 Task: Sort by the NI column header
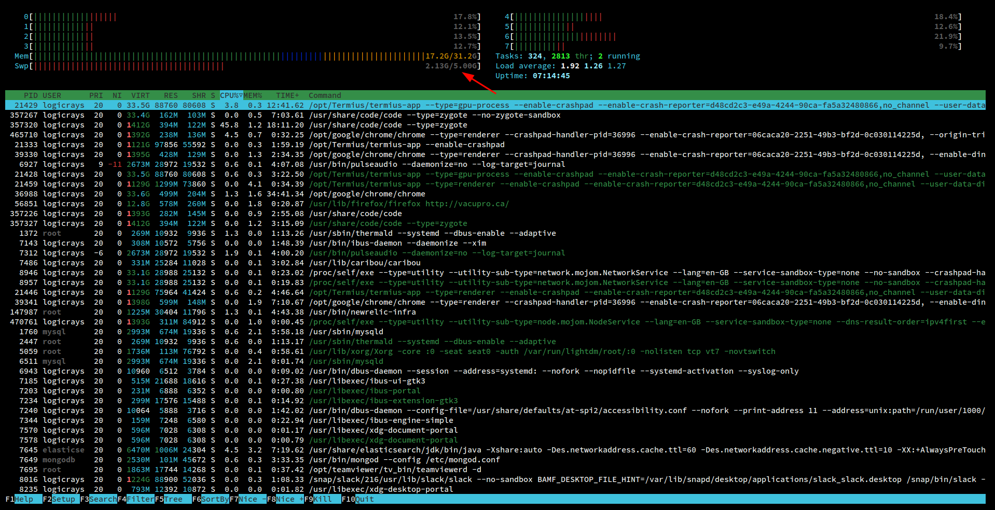click(117, 95)
